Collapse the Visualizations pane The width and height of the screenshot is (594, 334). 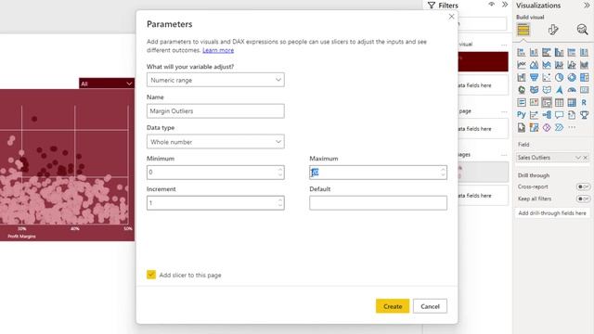tap(587, 5)
